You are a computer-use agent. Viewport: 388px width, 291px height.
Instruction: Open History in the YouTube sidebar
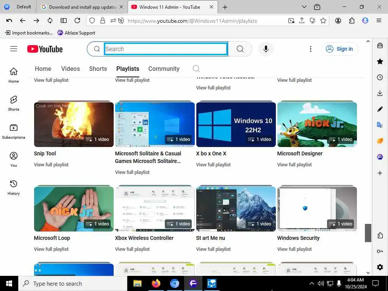14,188
